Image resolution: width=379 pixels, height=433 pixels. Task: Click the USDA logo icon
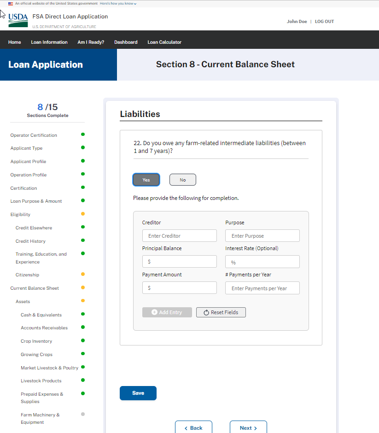pyautogui.click(x=18, y=20)
